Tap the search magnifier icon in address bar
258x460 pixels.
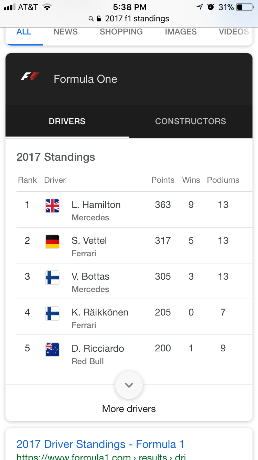91,19
